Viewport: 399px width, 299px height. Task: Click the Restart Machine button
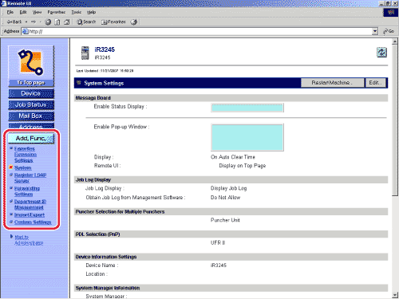tap(332, 83)
